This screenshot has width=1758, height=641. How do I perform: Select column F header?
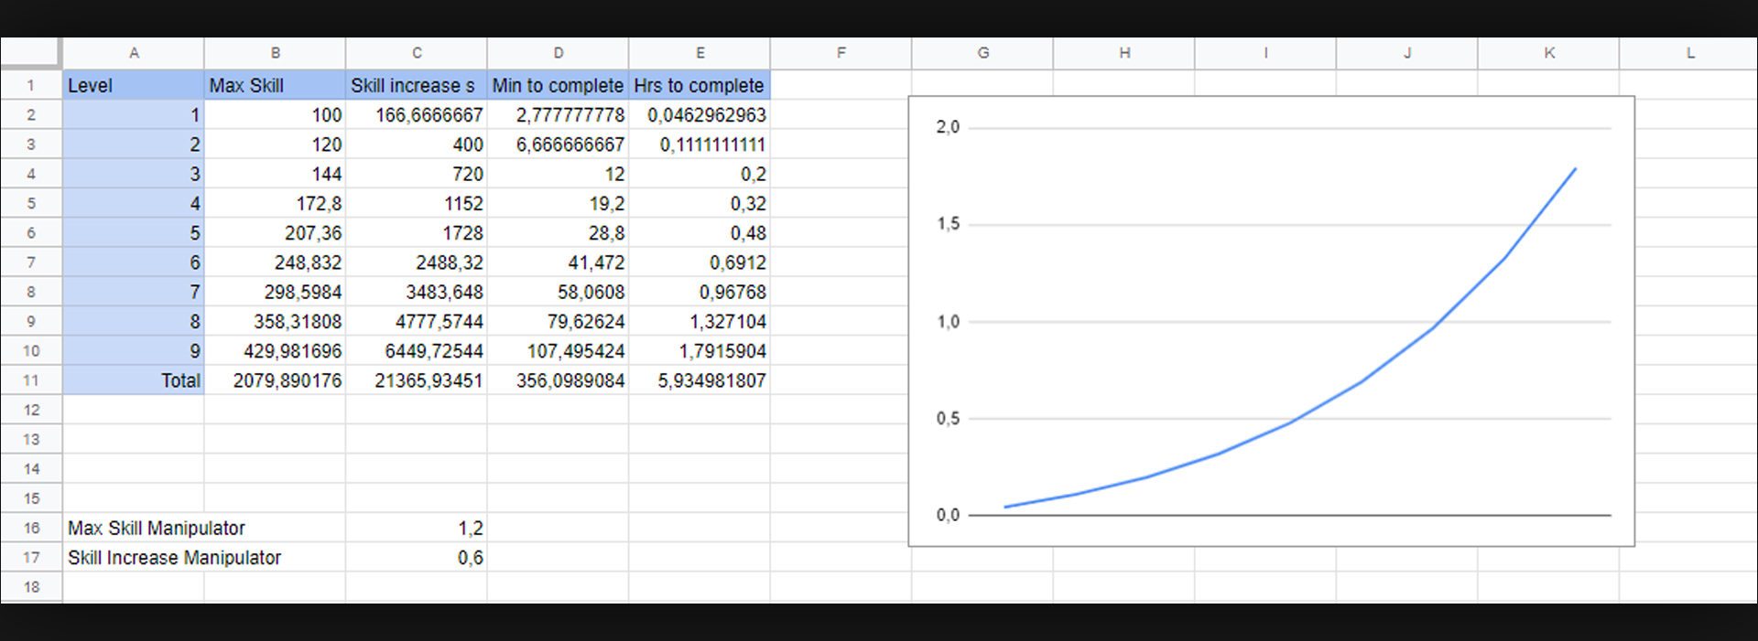(x=841, y=53)
